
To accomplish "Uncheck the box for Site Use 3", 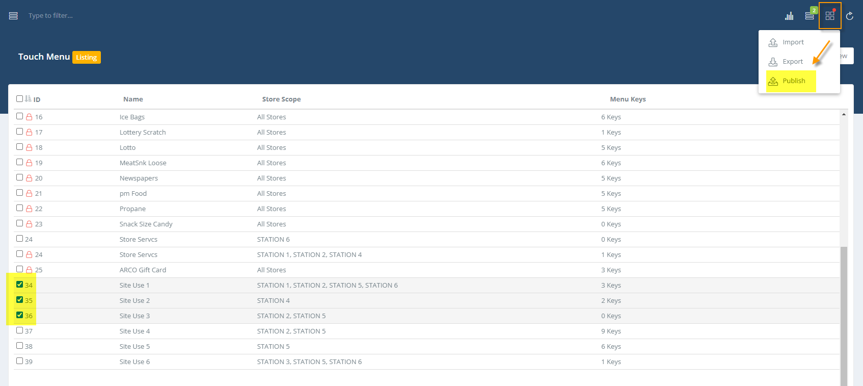I will pyautogui.click(x=19, y=315).
